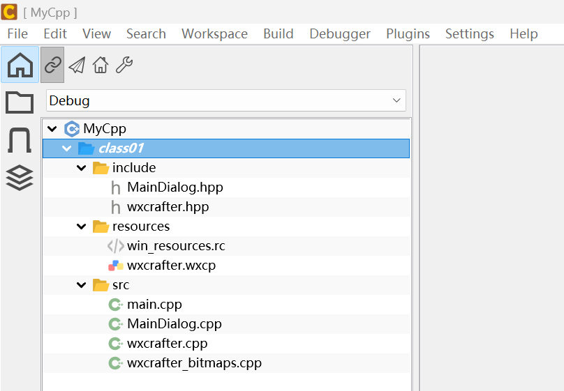
Task: Click header icon beside wxcrafter.hpp
Action: (115, 207)
